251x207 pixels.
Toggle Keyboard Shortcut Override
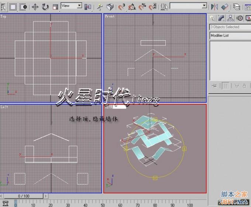(110, 7)
